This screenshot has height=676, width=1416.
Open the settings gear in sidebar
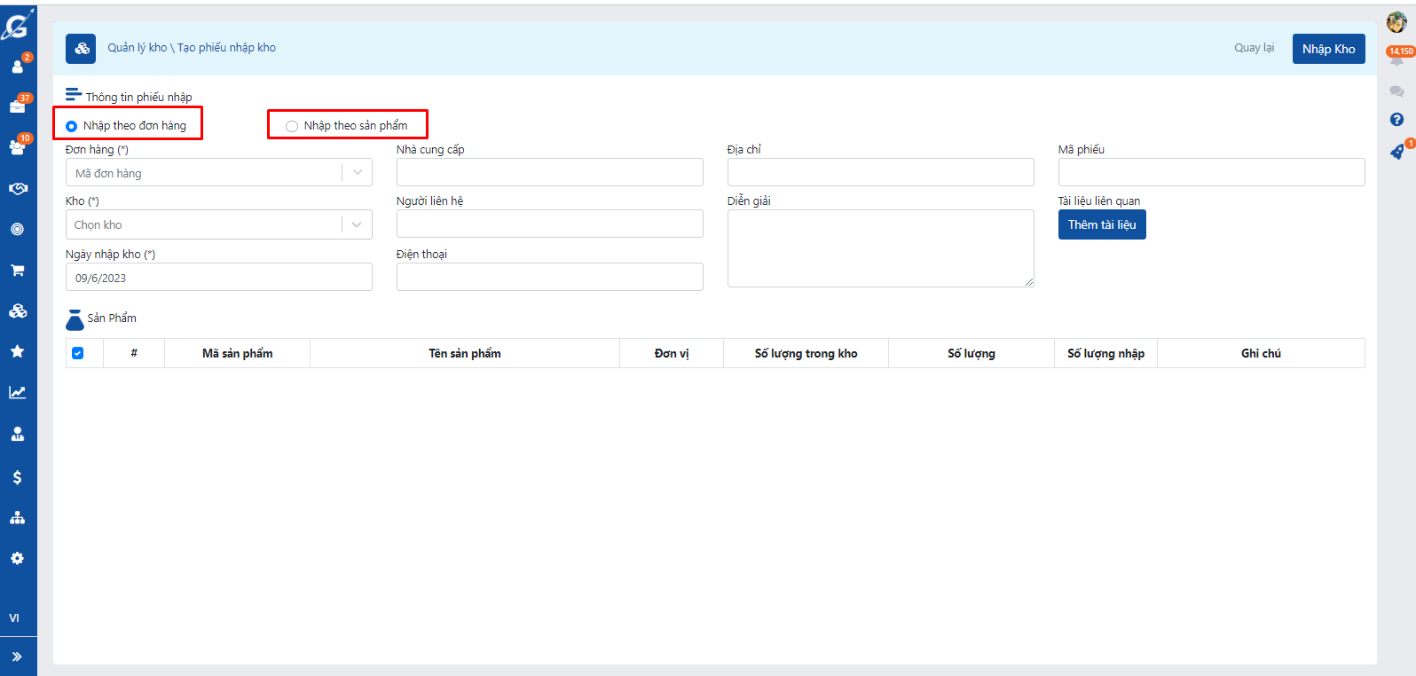(x=17, y=558)
